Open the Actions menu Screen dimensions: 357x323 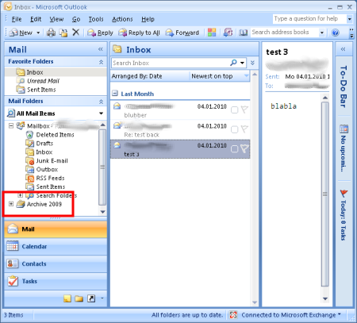pyautogui.click(x=122, y=19)
